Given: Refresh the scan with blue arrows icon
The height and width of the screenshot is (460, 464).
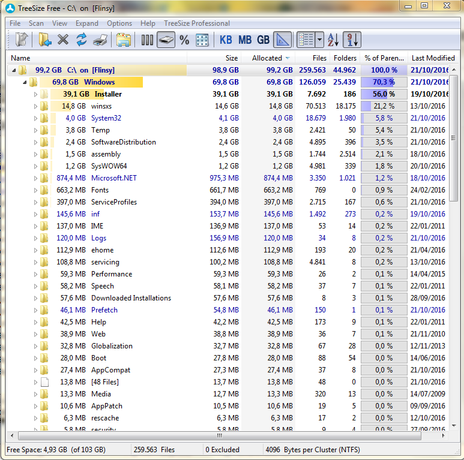Looking at the screenshot, I should point(82,40).
